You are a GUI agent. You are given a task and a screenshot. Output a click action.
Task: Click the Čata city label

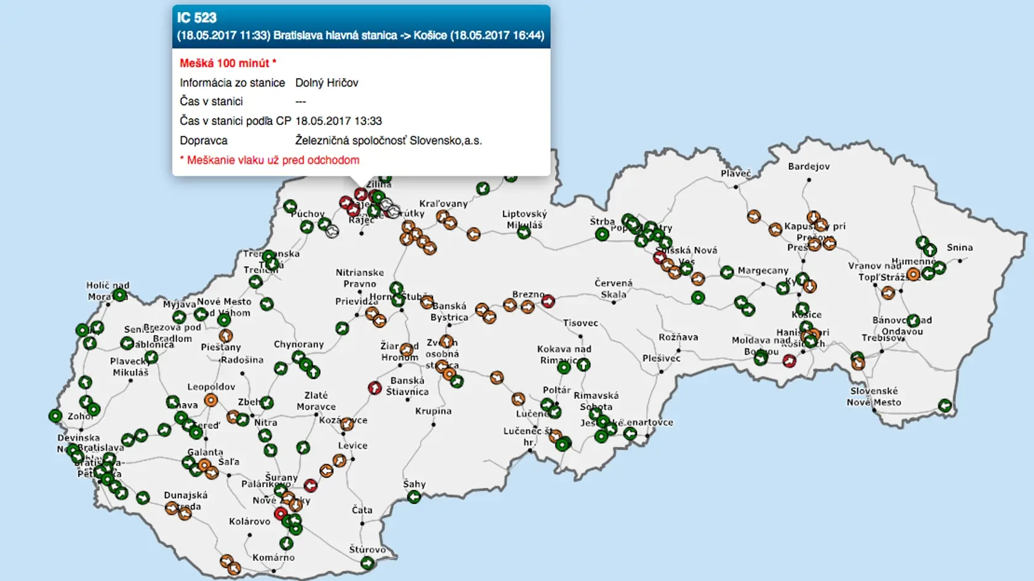362,510
